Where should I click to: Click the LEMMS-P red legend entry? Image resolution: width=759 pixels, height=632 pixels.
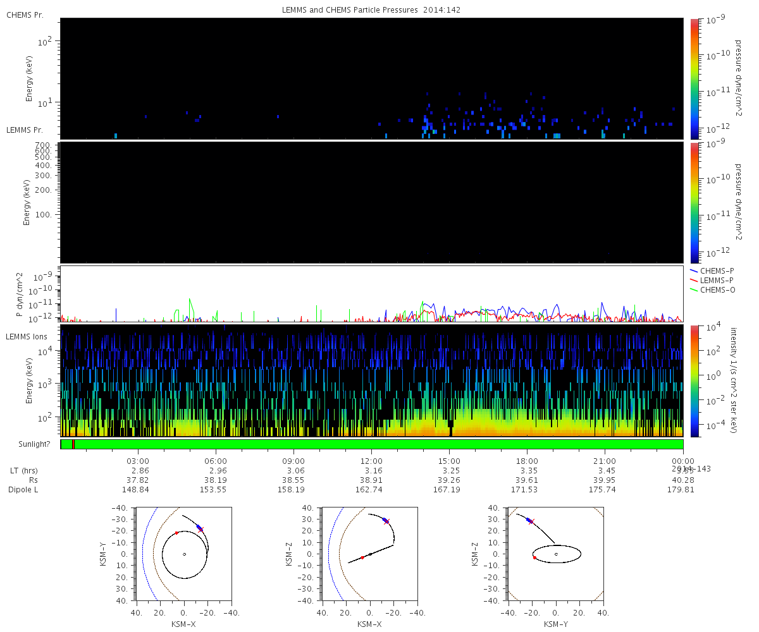click(x=717, y=280)
